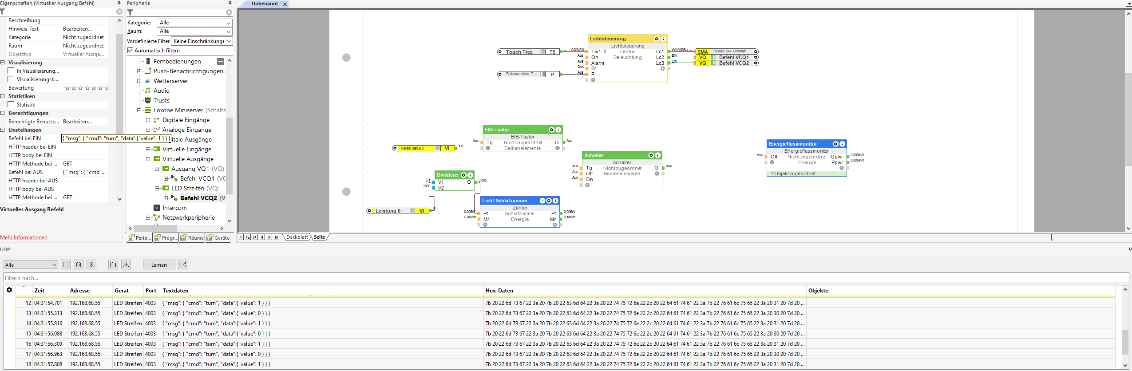Open the Mehr Informationen link
1132x371 pixels.
tap(24, 237)
